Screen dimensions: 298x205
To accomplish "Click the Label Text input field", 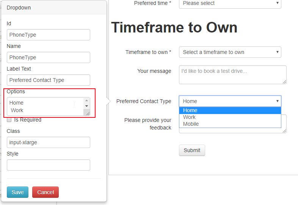I will tap(48, 80).
